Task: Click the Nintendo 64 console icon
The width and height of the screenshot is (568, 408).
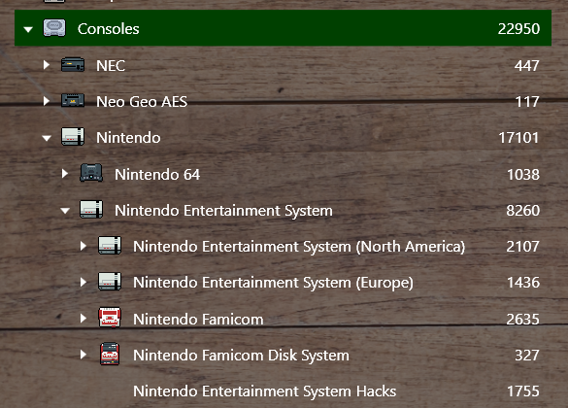Action: coord(91,173)
